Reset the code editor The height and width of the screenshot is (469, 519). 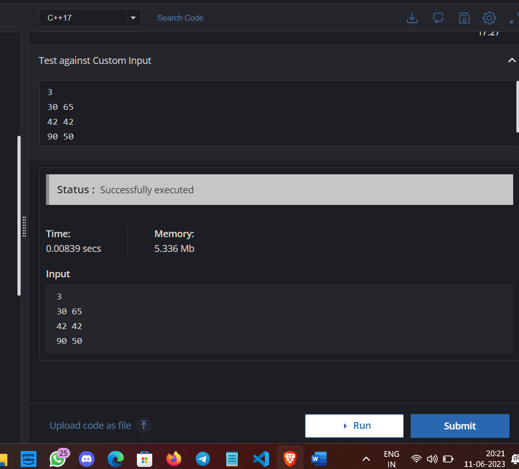coord(438,17)
